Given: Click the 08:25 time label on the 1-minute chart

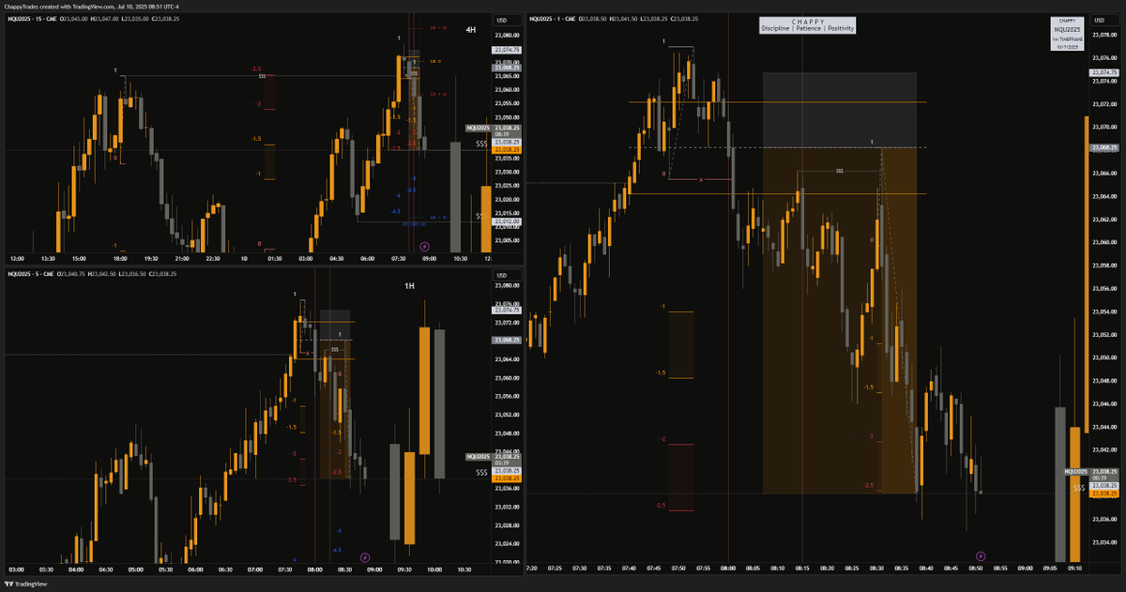Looking at the screenshot, I should pos(852,568).
